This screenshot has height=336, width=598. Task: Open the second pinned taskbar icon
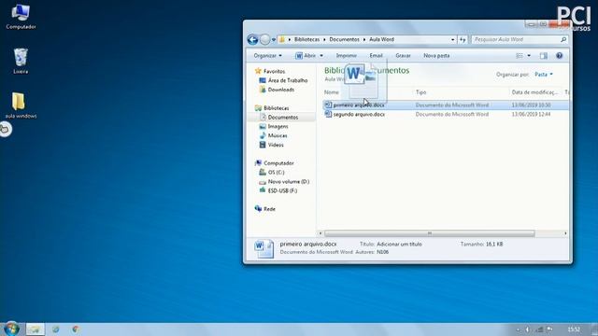[x=56, y=329]
